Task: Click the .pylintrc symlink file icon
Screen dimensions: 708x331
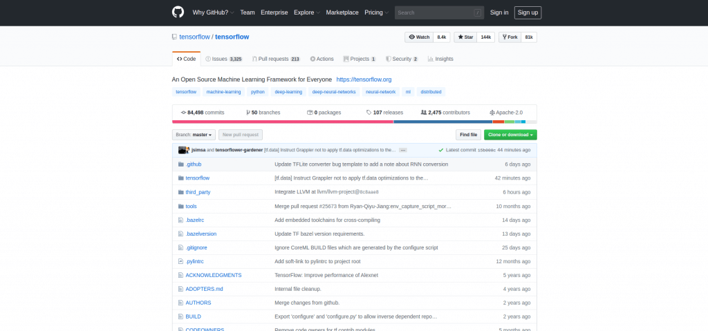Action: tap(180, 261)
